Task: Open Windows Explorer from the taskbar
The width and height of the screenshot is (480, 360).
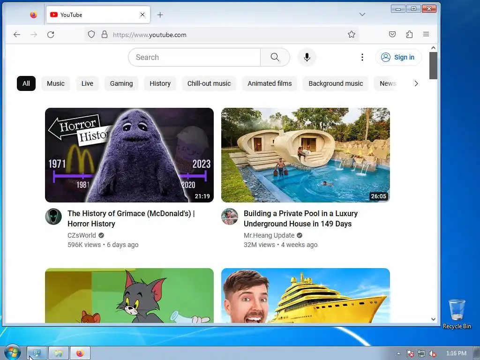Action: [59, 353]
